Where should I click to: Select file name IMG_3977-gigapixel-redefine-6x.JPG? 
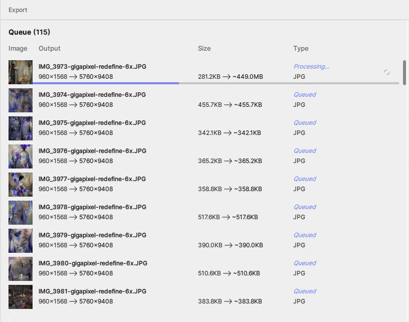pyautogui.click(x=92, y=179)
